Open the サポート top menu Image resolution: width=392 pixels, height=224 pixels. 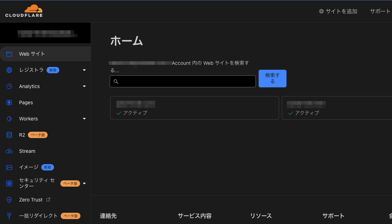coord(380,11)
